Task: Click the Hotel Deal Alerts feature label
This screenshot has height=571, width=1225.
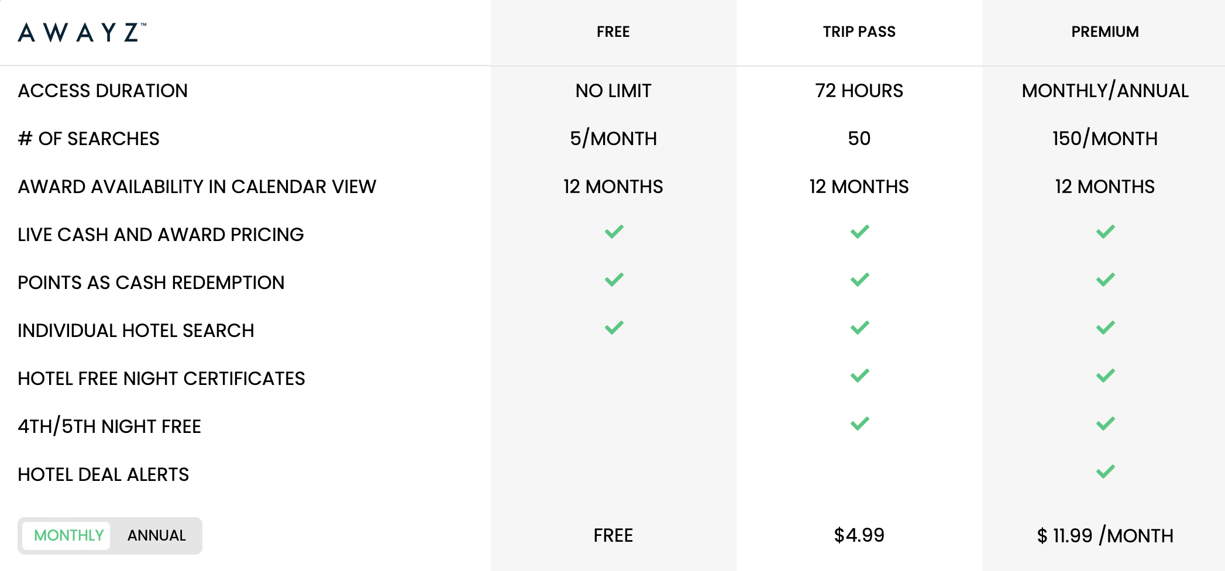Action: pyautogui.click(x=103, y=474)
